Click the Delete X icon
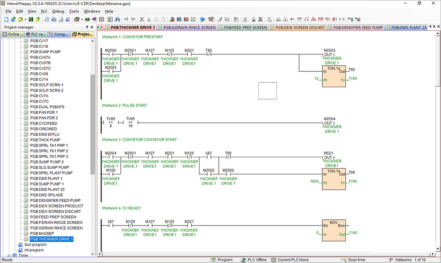Viewport: 441px width, 263px height. 142,19
